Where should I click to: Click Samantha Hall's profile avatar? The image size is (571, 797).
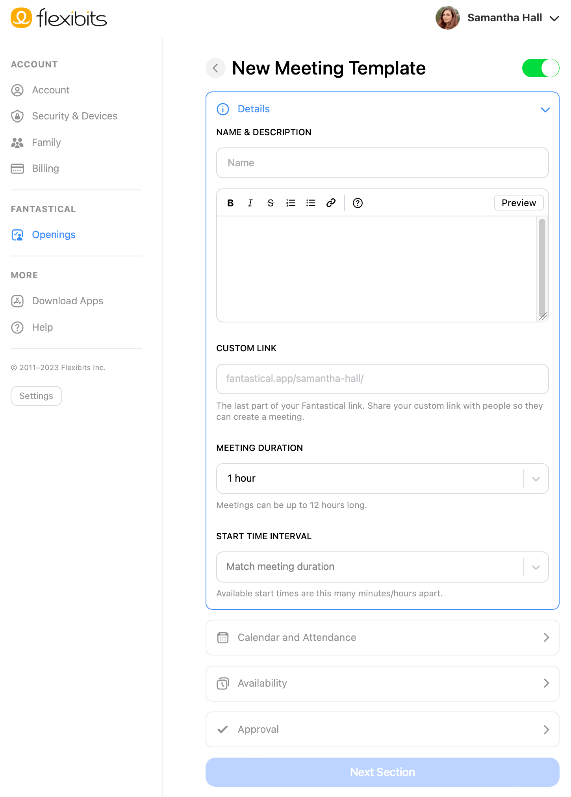(447, 18)
